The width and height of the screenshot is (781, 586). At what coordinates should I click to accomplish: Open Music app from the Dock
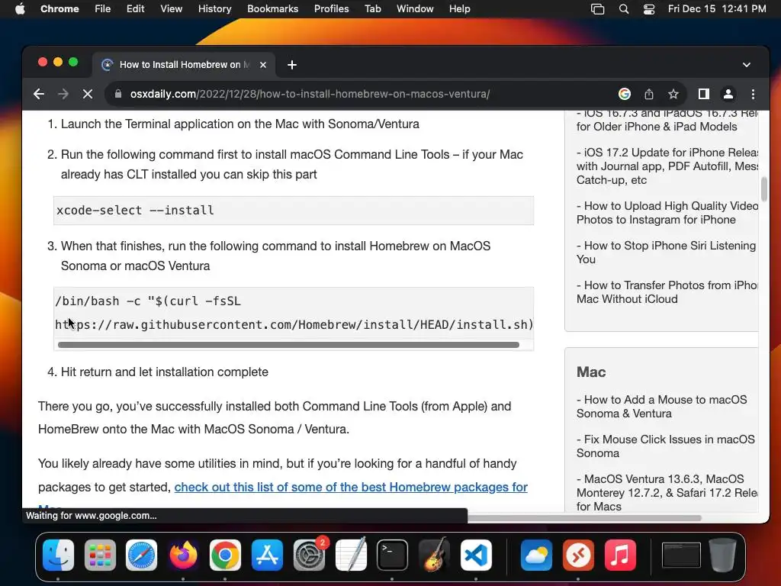click(620, 555)
